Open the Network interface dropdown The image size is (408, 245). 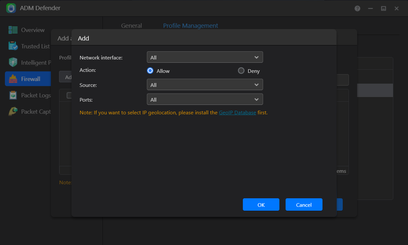pyautogui.click(x=205, y=57)
